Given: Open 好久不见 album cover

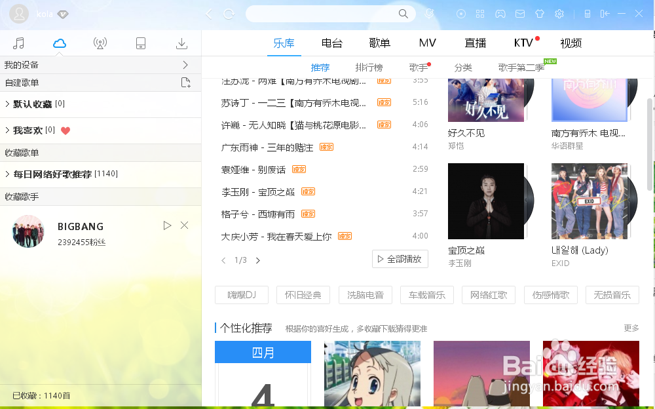Looking at the screenshot, I should [x=486, y=100].
